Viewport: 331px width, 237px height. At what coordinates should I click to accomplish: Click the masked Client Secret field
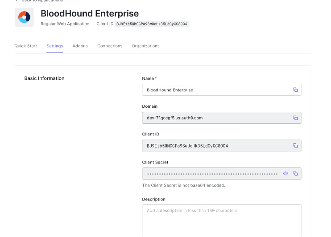[x=212, y=174]
